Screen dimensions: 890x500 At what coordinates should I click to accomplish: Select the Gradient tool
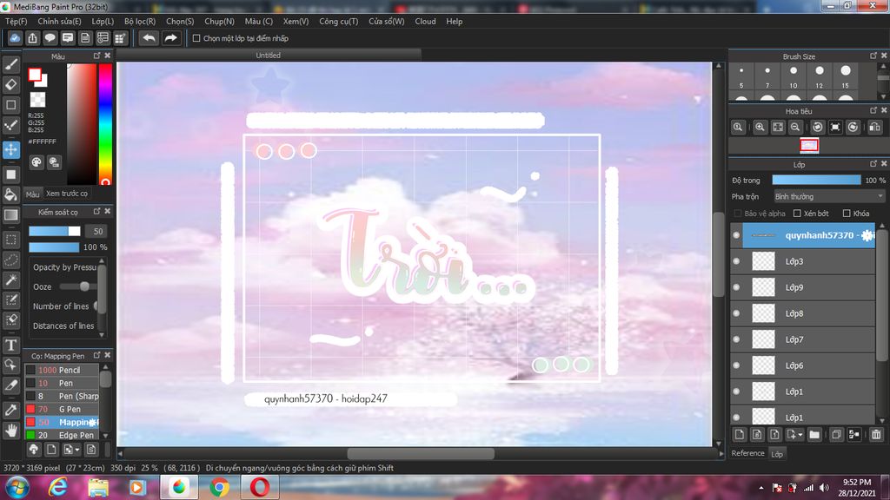10,215
